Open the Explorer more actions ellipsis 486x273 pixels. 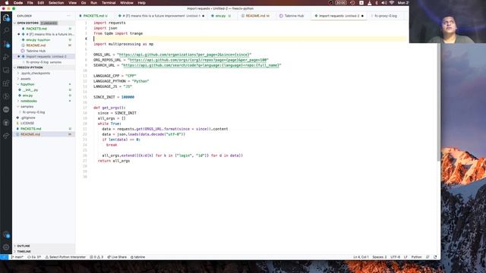(68, 16)
